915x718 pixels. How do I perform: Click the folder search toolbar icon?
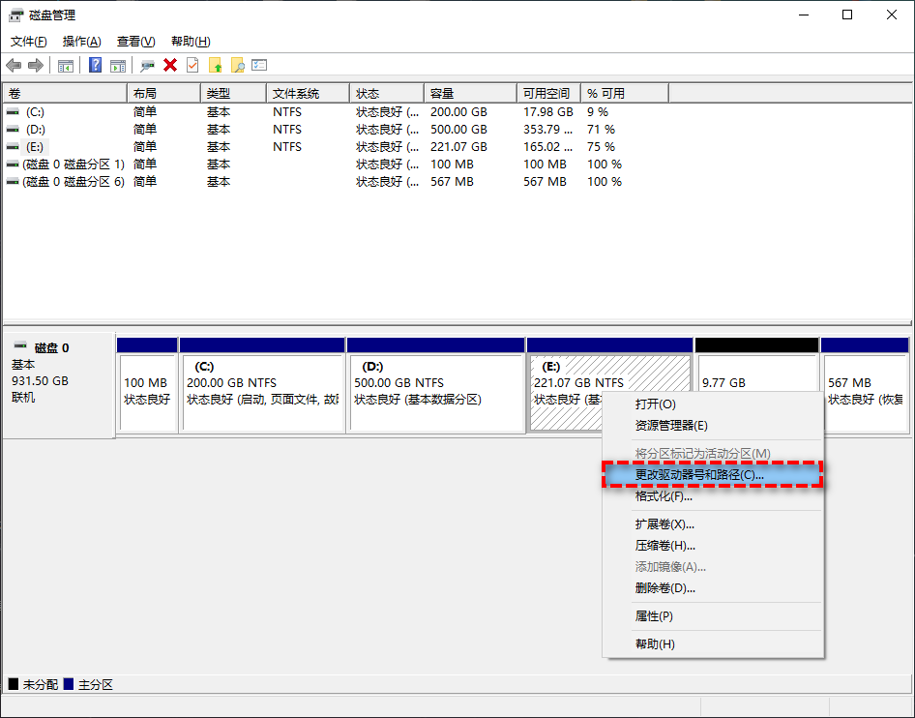coord(238,65)
